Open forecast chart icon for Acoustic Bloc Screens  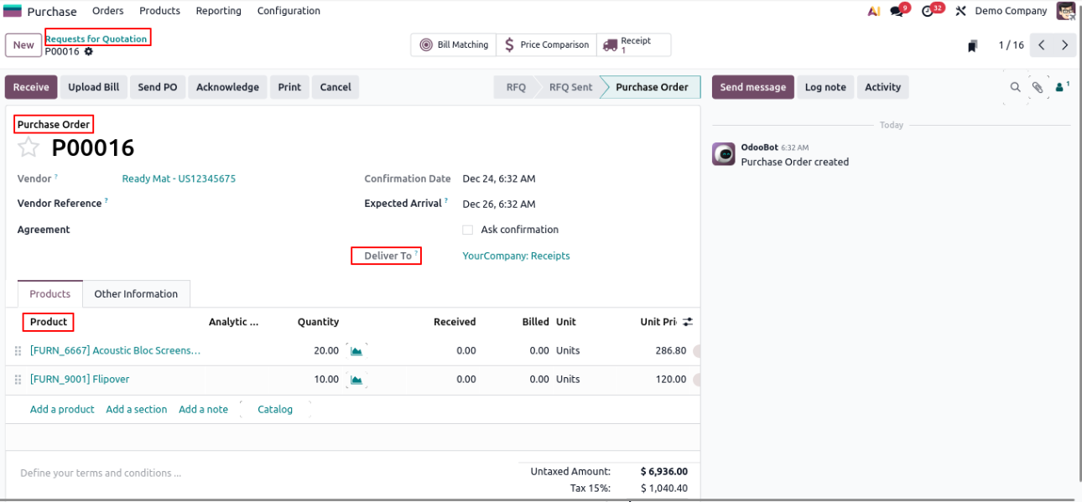[x=356, y=351]
